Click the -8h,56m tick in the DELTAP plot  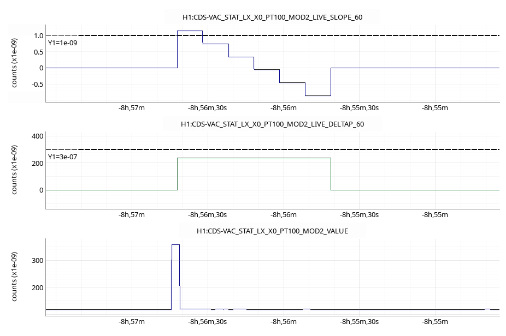point(284,215)
